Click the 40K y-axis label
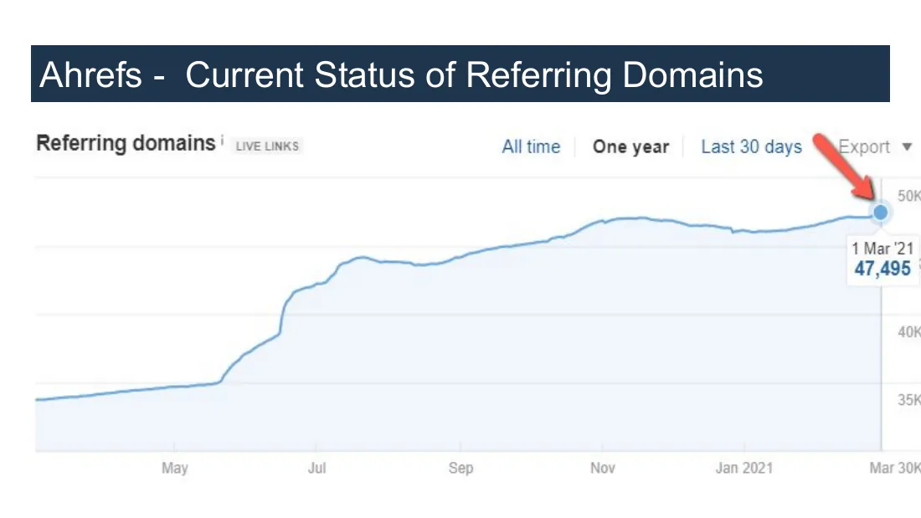The image size is (921, 518). [909, 332]
